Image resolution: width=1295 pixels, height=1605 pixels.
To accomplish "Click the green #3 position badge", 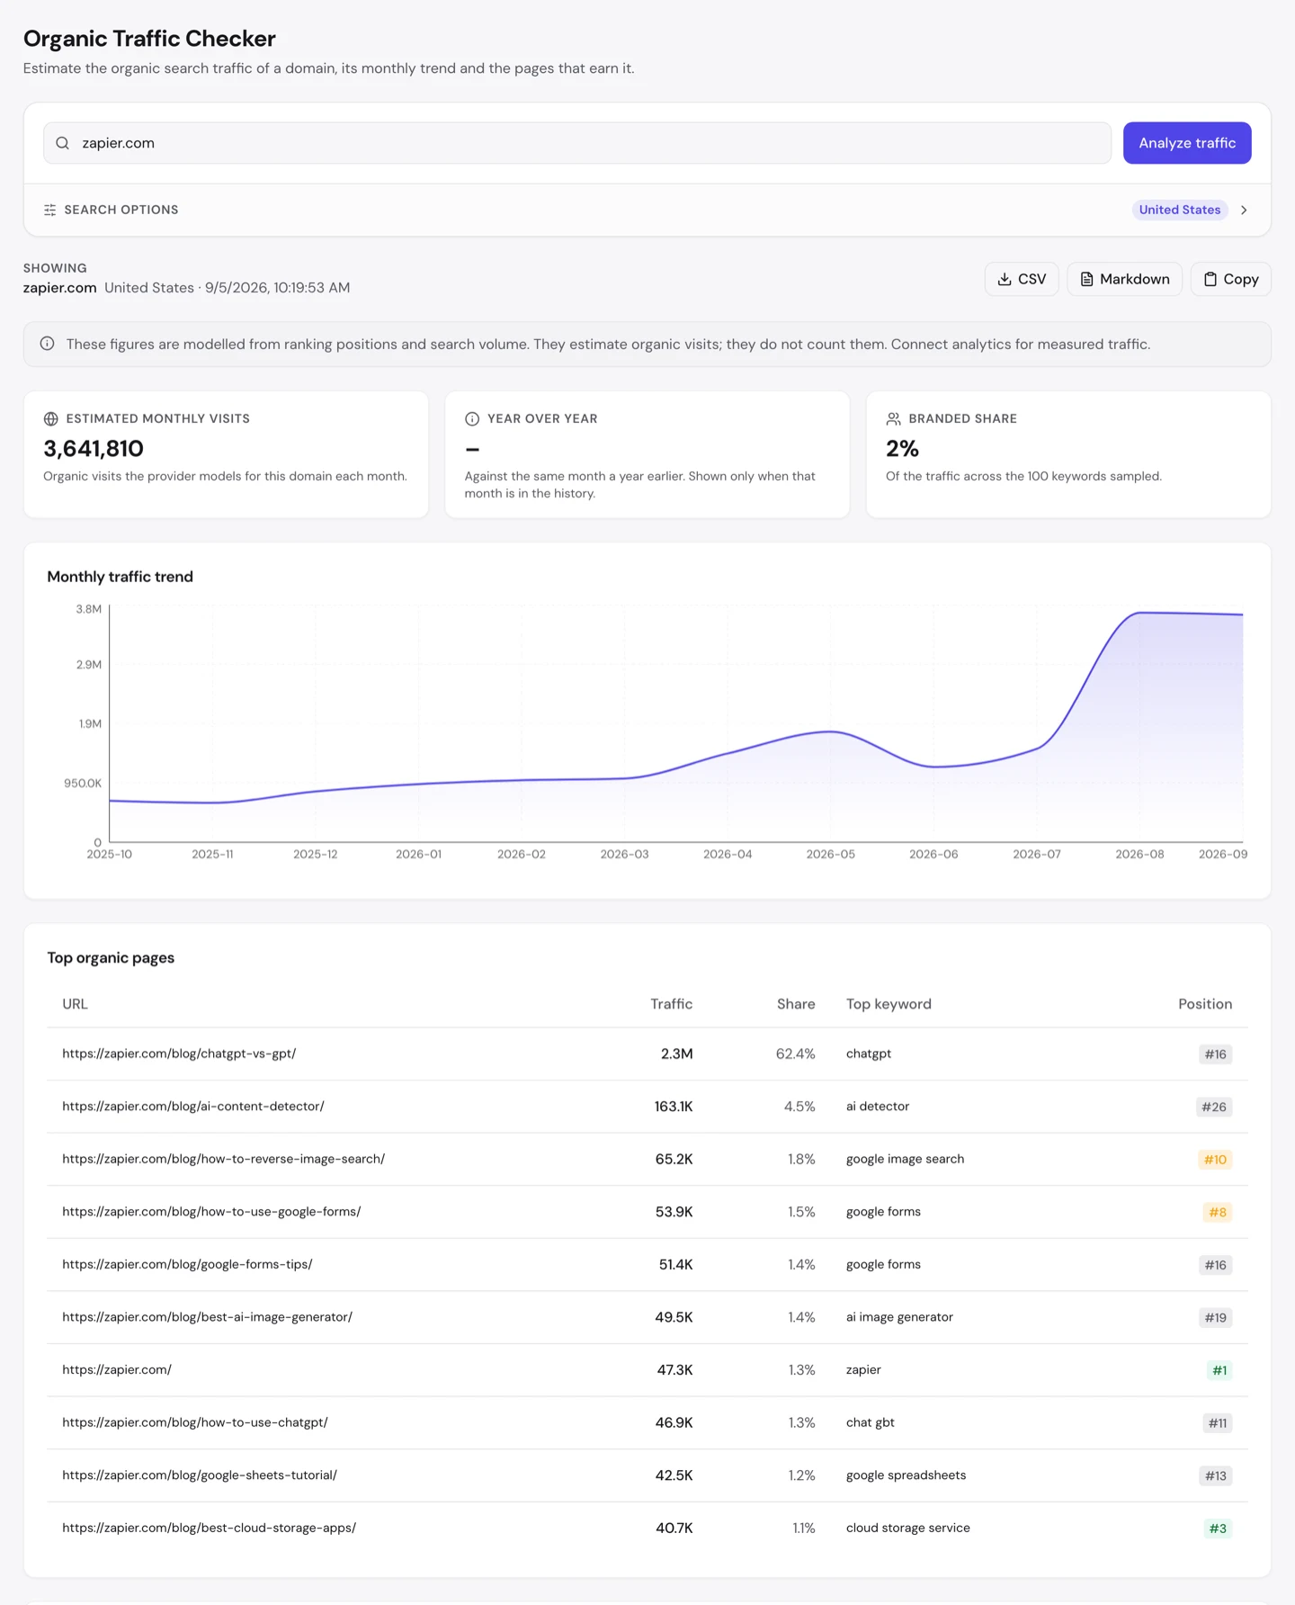I will [1218, 1529].
